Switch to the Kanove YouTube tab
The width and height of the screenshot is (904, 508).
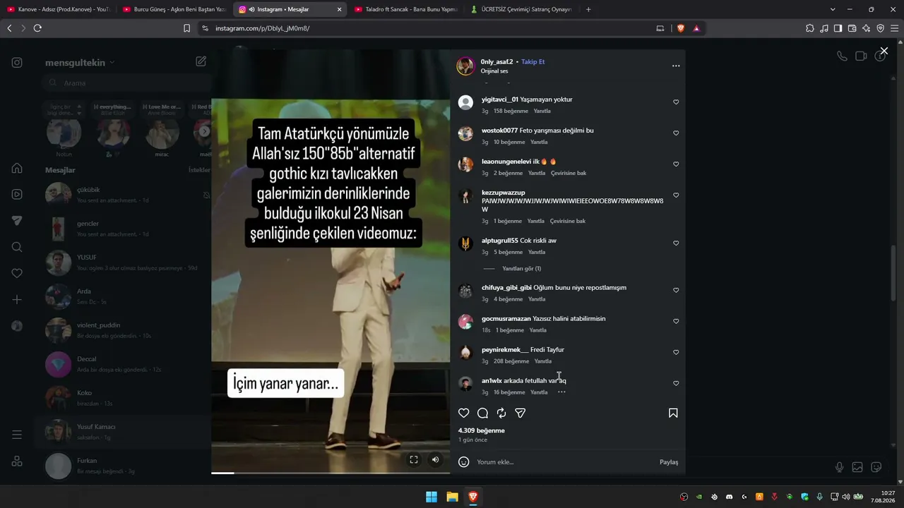pos(59,9)
